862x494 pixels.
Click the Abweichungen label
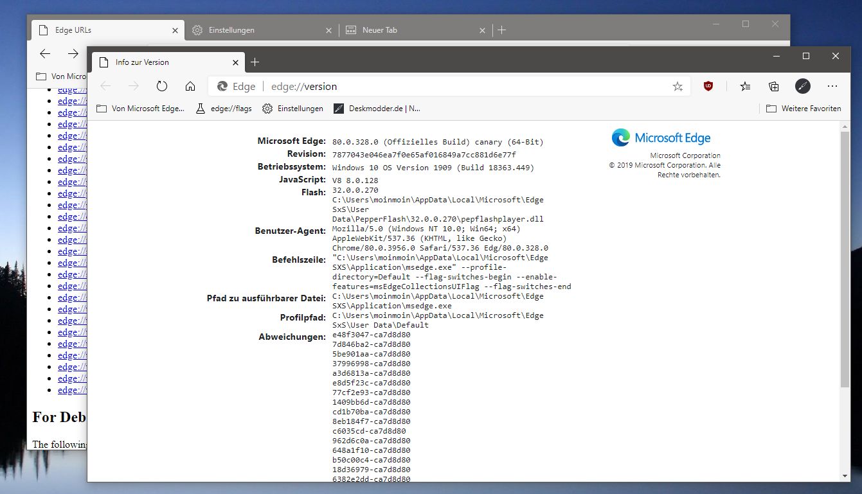(292, 337)
